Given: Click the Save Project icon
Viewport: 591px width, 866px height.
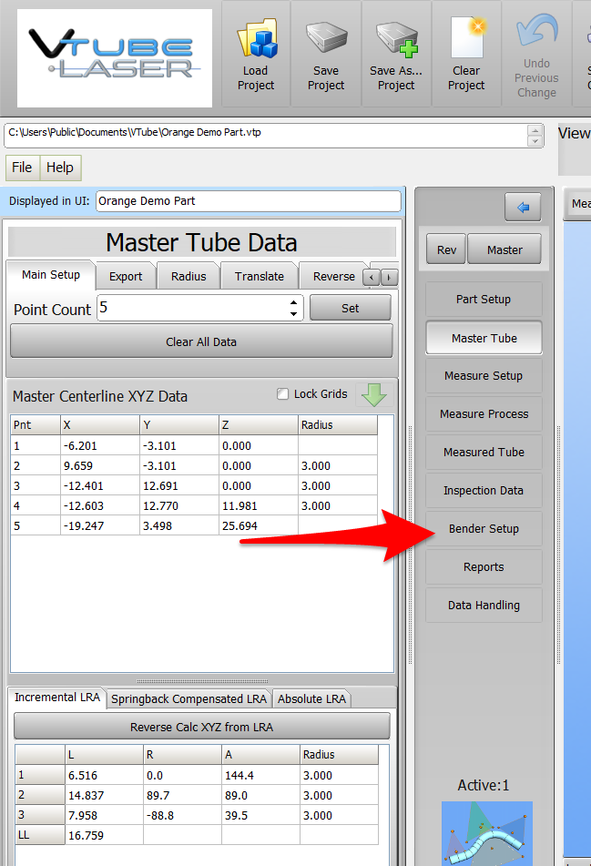Looking at the screenshot, I should (326, 40).
